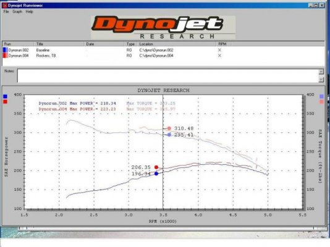Open the Help menu
Screen dimensions: 330x247
[30, 12]
